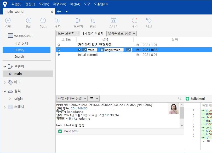Click the main branch label in commit row

click(x=90, y=50)
